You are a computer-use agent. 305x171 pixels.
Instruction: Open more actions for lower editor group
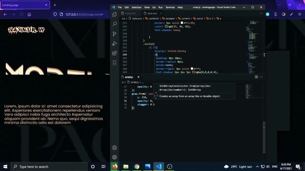pos(261,77)
